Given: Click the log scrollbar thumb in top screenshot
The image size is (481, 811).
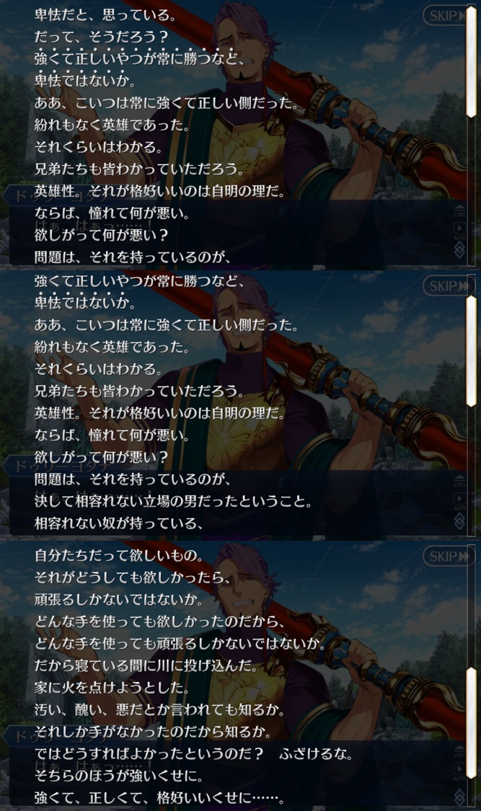Looking at the screenshot, I should pyautogui.click(x=471, y=62).
